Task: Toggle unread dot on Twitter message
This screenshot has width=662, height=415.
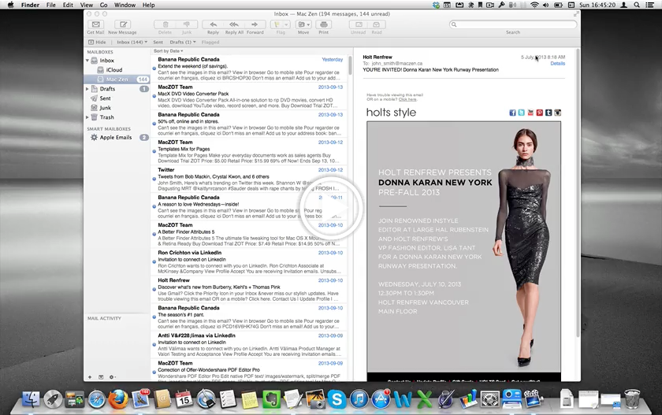Action: coord(154,179)
